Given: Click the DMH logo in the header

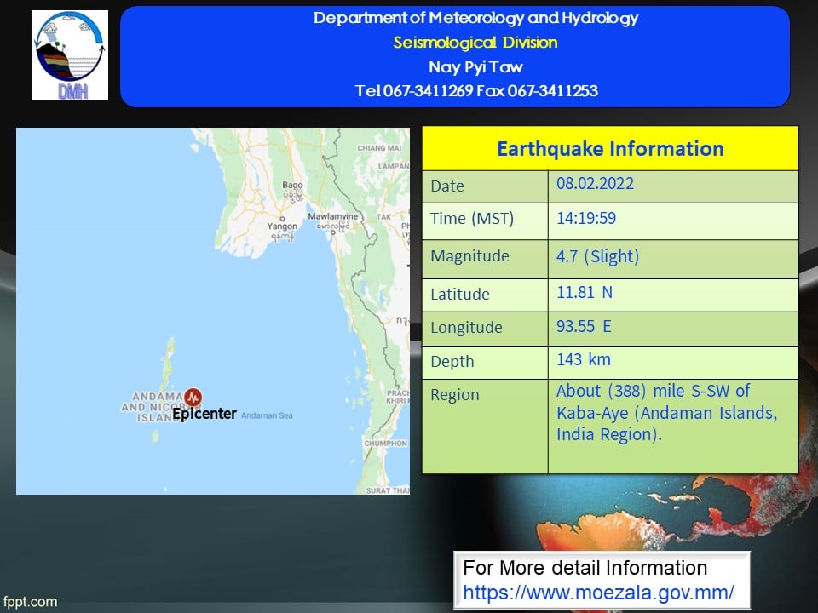Looking at the screenshot, I should 70,55.
